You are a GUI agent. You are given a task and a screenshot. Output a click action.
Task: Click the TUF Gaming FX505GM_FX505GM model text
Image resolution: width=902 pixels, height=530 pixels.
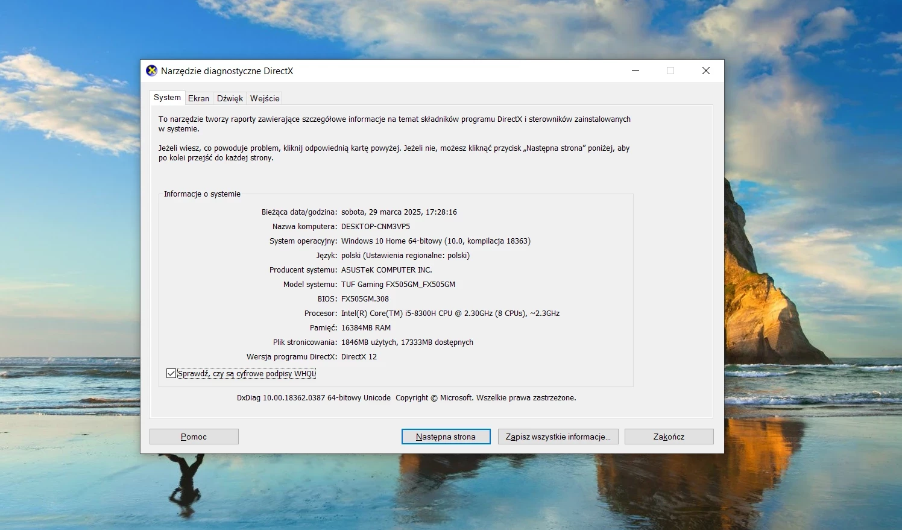(x=399, y=285)
